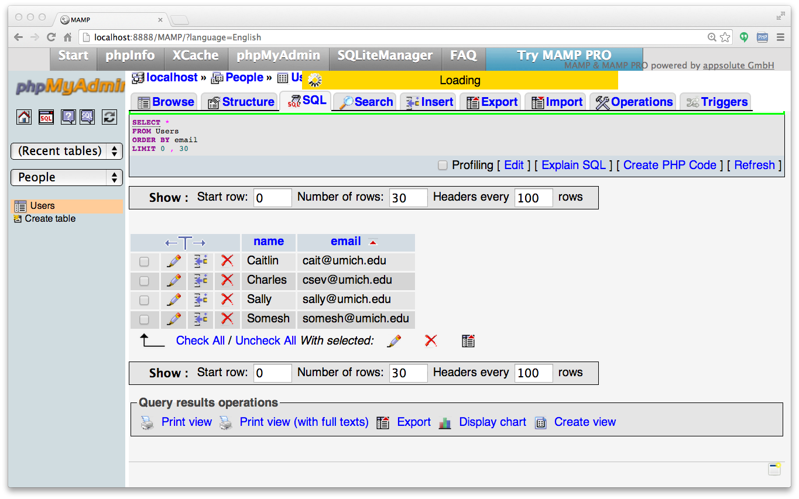799x499 pixels.
Task: Click the browser reload button
Action: point(51,37)
